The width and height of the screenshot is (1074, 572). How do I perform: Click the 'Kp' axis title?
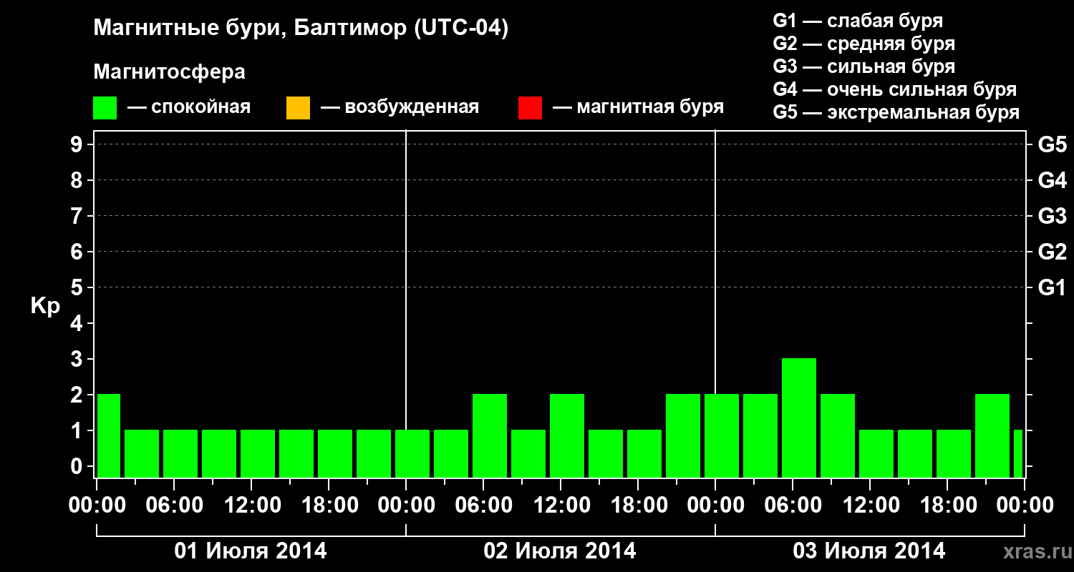(x=45, y=306)
